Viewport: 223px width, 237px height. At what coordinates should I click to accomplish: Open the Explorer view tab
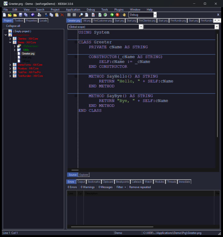tap(84, 175)
